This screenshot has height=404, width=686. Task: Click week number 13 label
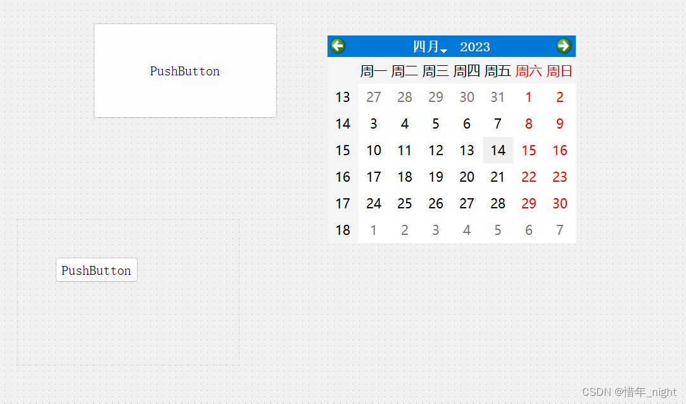pos(343,97)
